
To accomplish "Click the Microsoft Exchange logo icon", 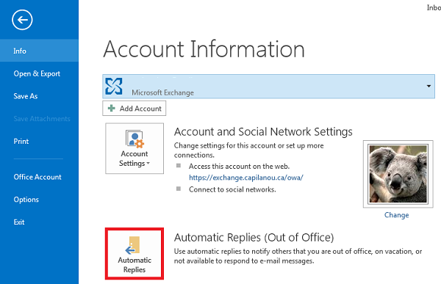I will click(114, 87).
